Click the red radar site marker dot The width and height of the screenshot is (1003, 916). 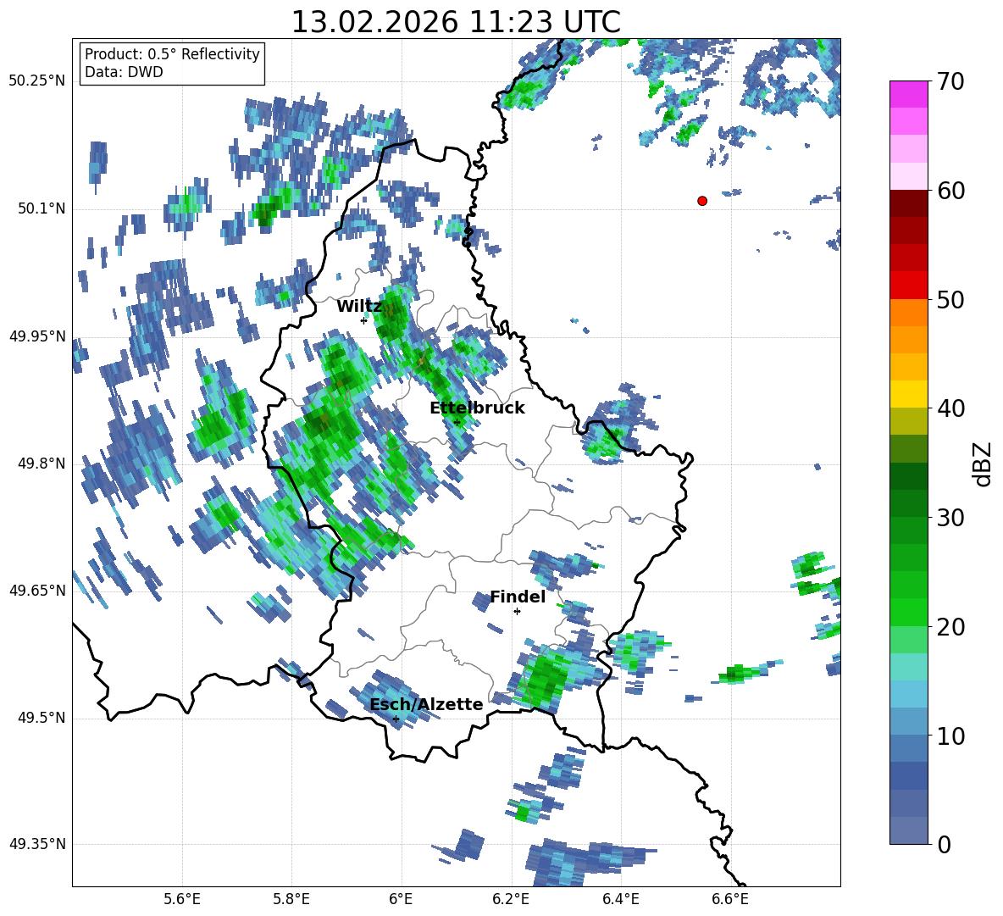702,201
